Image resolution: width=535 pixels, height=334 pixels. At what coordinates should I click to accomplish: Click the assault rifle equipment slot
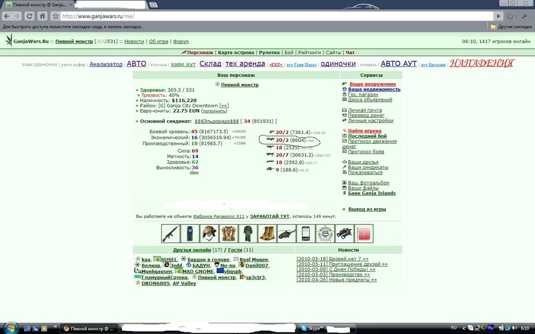tap(171, 233)
